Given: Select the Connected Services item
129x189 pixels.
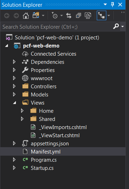Looking at the screenshot, I should click(x=54, y=54).
